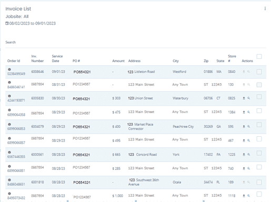The height and width of the screenshot is (202, 271).
Task: Click the City column header
Action: 176,61
